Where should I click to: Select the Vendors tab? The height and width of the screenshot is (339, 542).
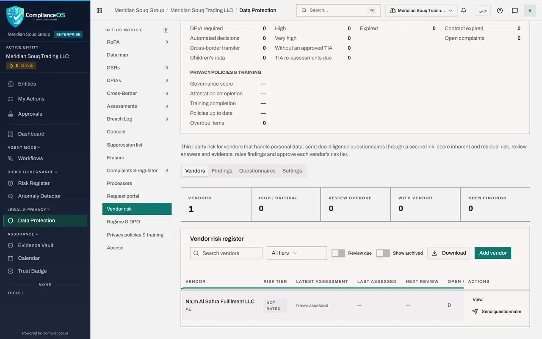pyautogui.click(x=195, y=171)
